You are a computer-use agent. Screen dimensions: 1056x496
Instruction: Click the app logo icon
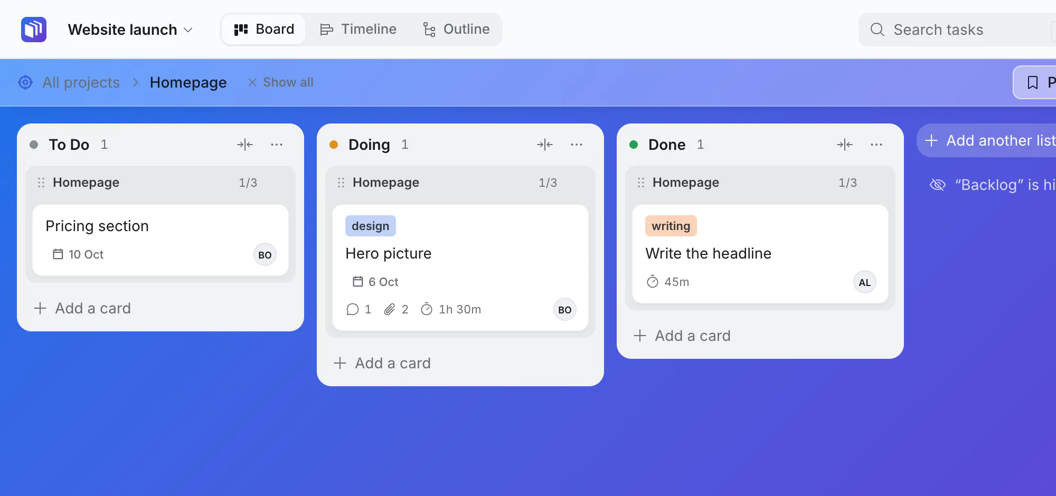[34, 30]
